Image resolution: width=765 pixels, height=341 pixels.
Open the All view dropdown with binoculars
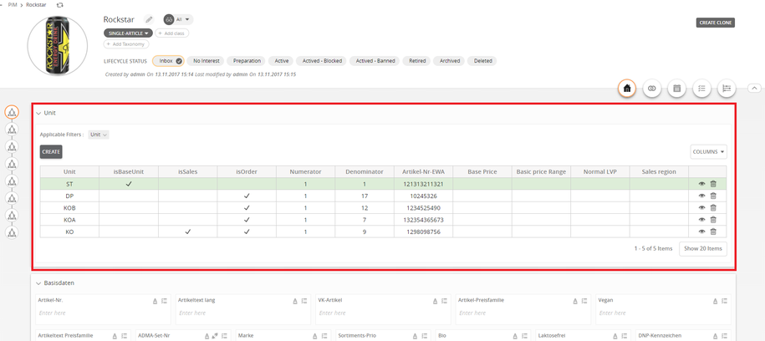coord(179,20)
